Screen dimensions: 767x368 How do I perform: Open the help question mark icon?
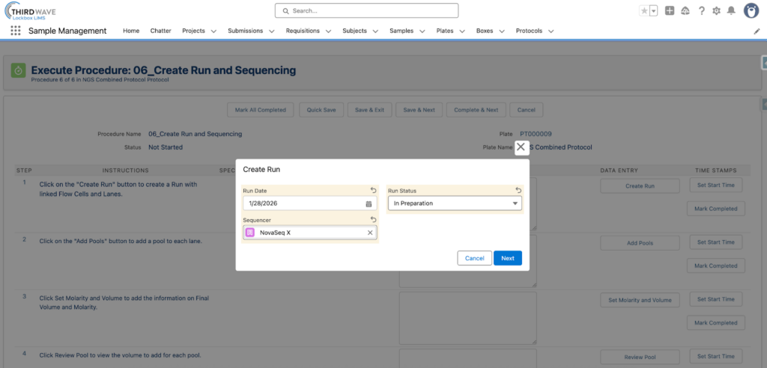click(701, 10)
